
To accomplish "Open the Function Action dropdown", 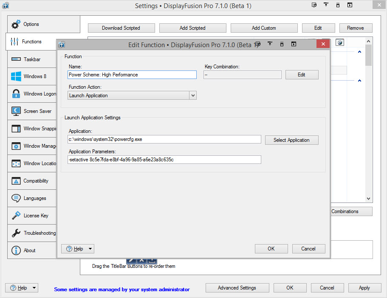I will point(193,96).
